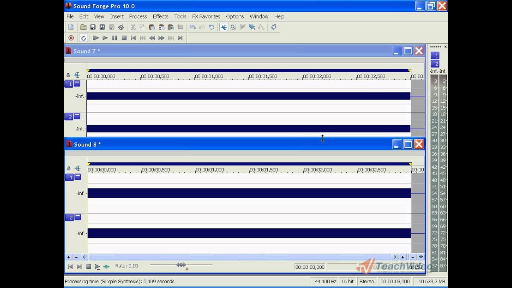Open edit tool selector in Sound 7
The height and width of the screenshot is (288, 512).
coord(77,75)
